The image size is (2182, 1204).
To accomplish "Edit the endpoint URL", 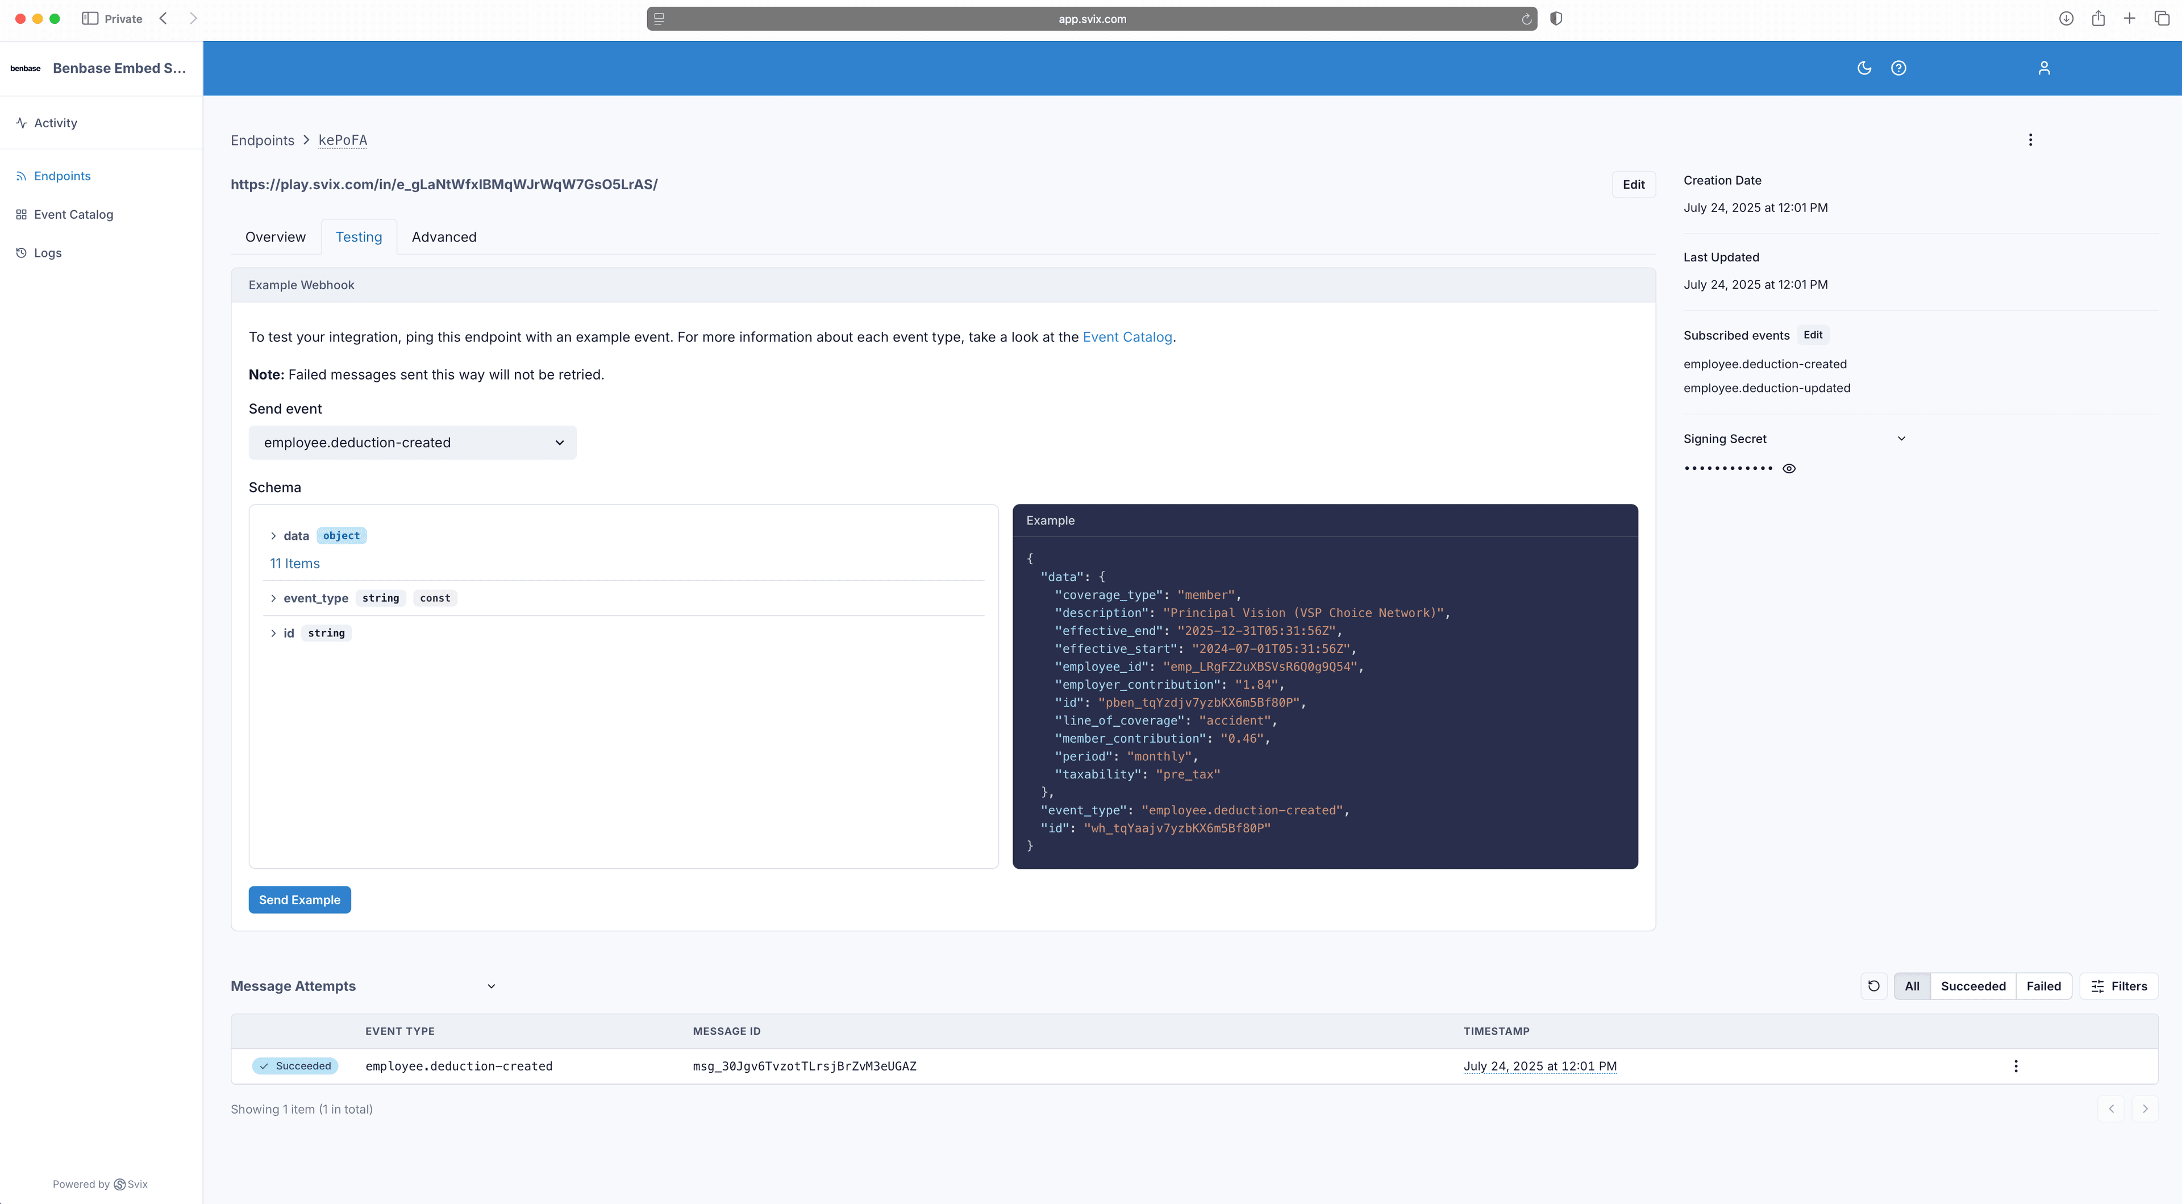I will (x=1633, y=185).
